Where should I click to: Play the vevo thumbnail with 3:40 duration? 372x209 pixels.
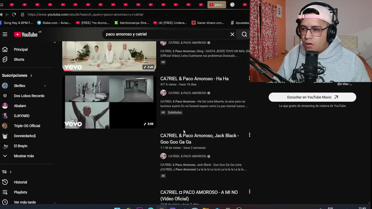click(x=109, y=56)
